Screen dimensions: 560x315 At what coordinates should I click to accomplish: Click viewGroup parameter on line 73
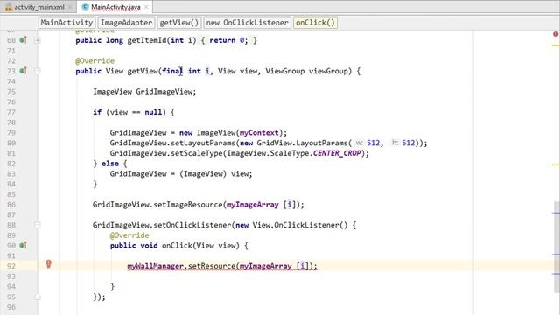pos(328,71)
